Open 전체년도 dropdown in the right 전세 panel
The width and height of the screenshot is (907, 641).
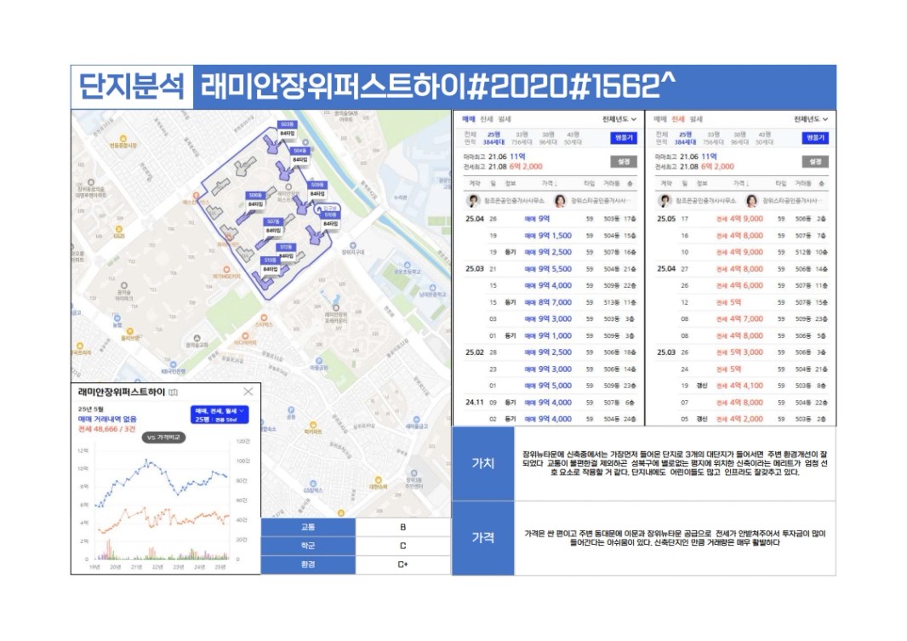(811, 119)
